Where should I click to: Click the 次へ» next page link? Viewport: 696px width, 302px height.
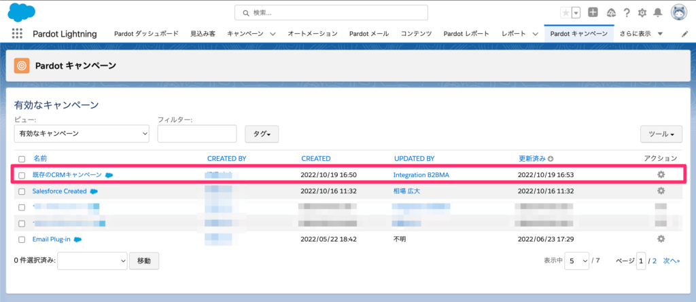click(x=672, y=261)
